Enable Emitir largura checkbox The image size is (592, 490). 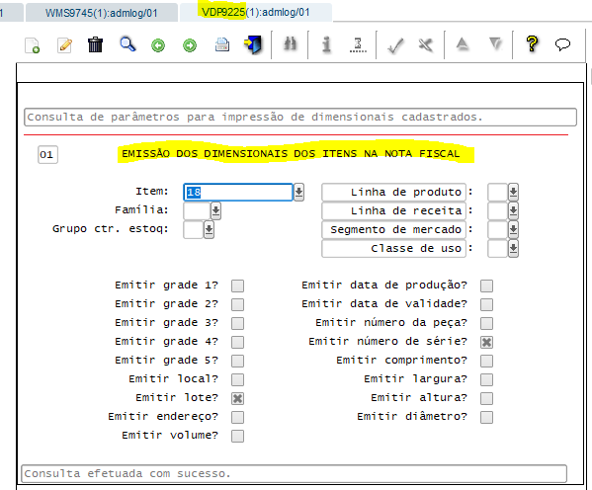point(486,379)
